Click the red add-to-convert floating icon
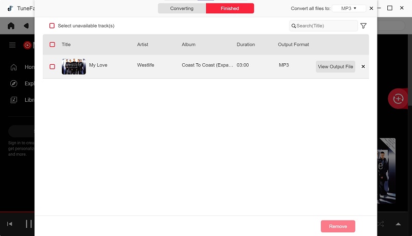 [398, 99]
